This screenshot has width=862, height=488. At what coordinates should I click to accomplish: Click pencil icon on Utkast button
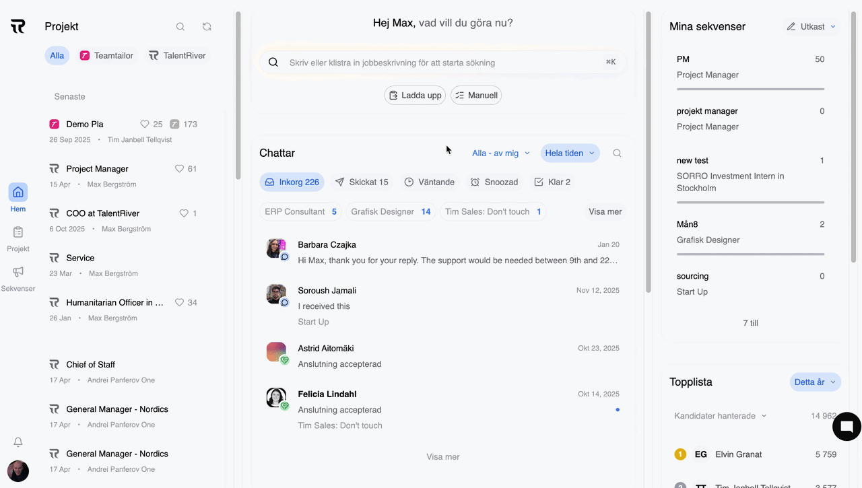pyautogui.click(x=791, y=27)
